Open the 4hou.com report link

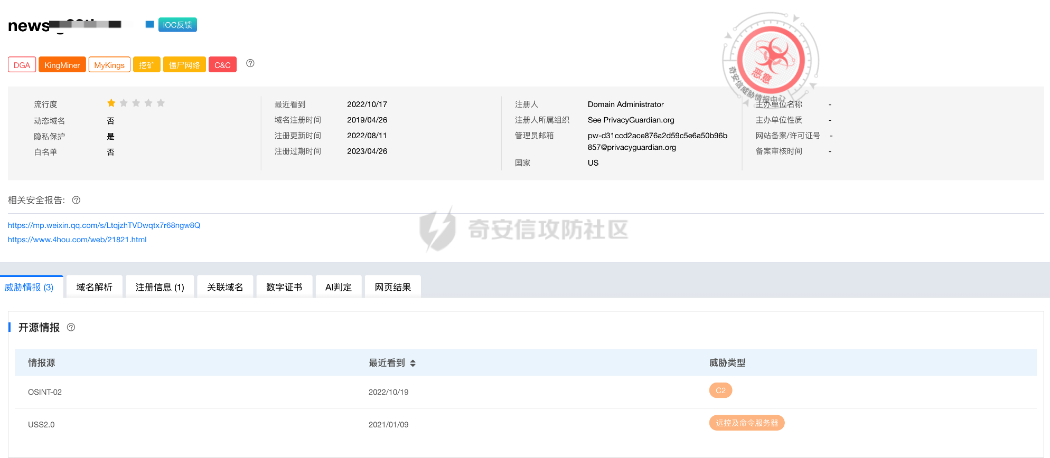point(77,240)
